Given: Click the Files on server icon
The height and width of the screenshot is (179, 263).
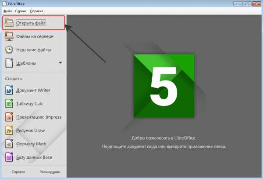Looking at the screenshot, I should pyautogui.click(x=9, y=36).
